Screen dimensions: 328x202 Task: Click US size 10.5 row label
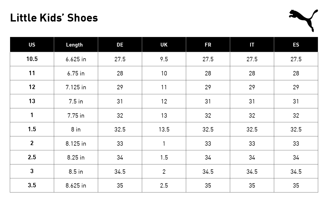(x=32, y=59)
